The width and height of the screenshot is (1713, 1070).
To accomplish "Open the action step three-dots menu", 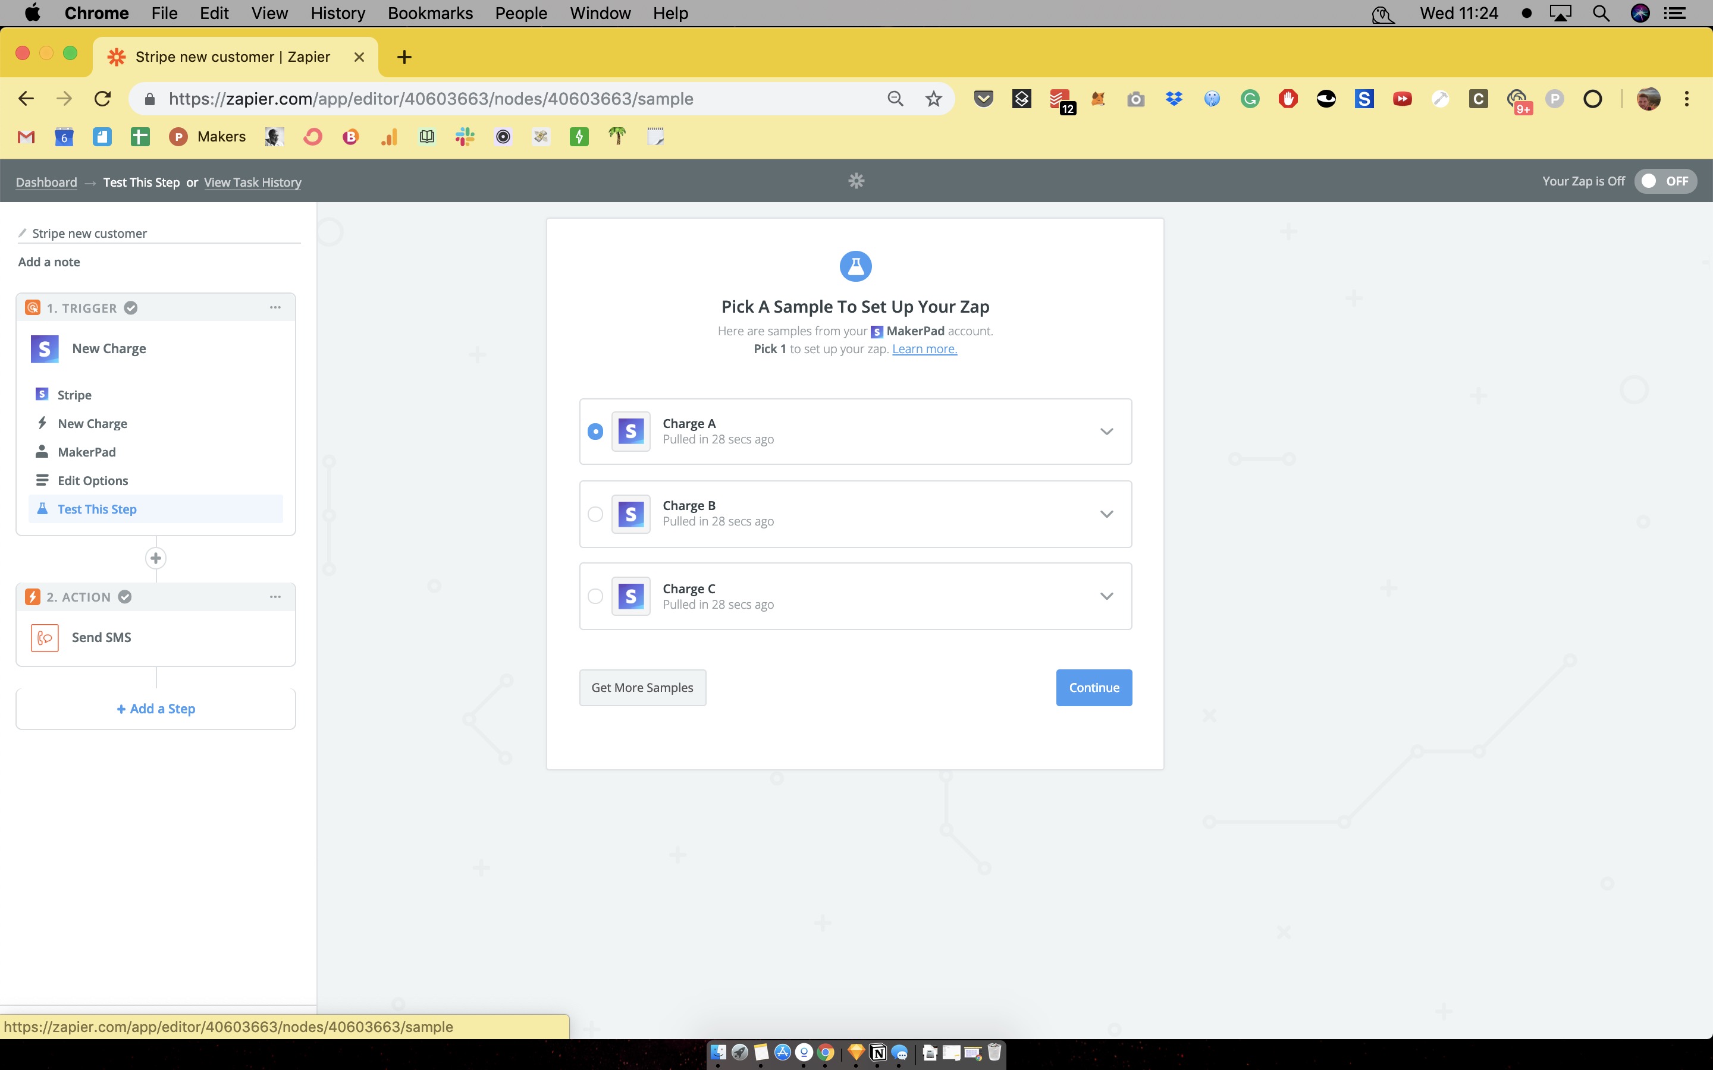I will 275,597.
